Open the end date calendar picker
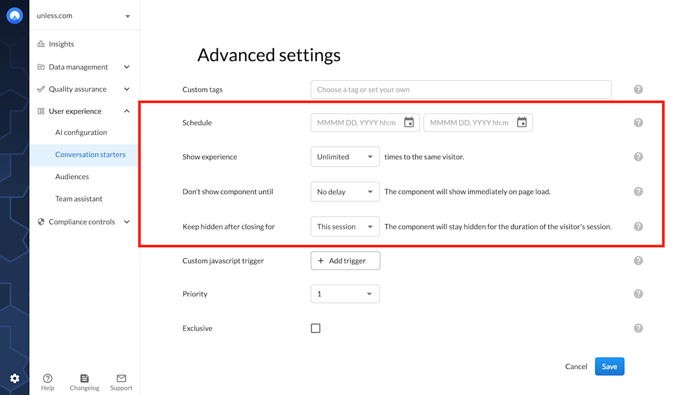Screen dimensions: 697x395 tap(522, 122)
